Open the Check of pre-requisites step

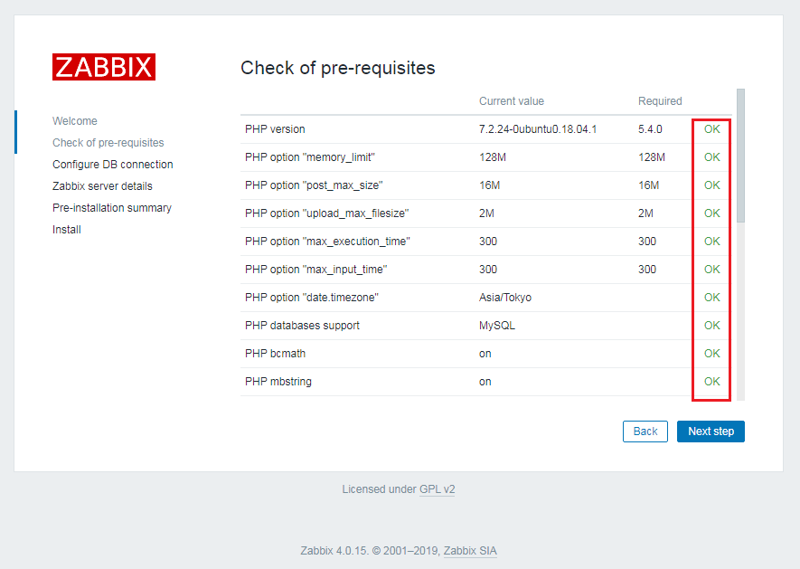coord(108,142)
